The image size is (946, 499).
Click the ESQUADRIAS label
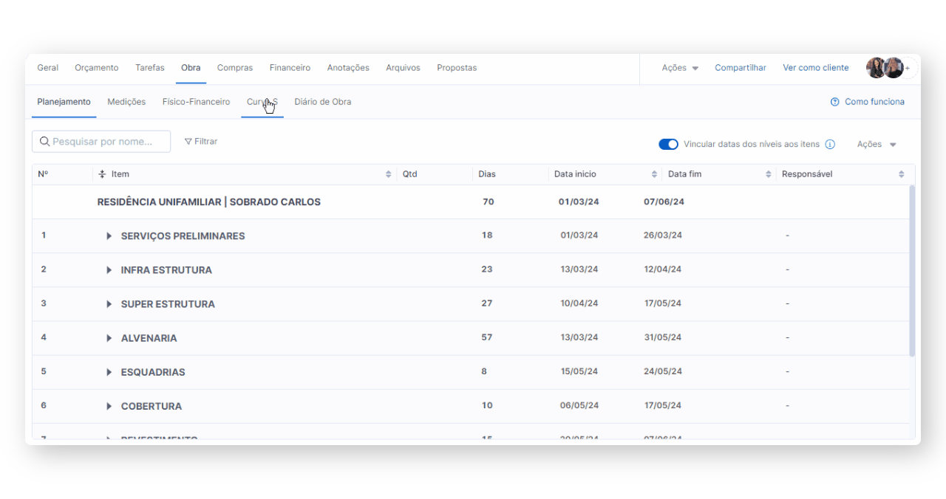[x=153, y=372]
